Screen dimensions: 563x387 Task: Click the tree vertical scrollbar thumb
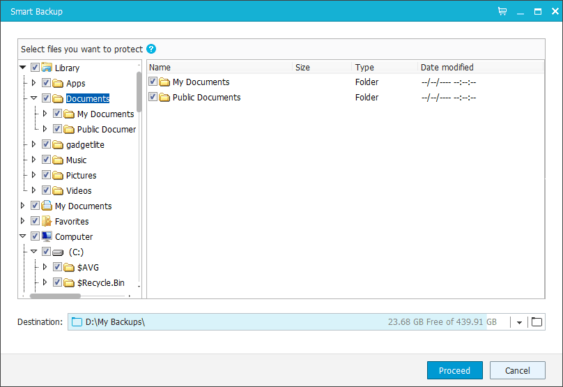(x=139, y=91)
